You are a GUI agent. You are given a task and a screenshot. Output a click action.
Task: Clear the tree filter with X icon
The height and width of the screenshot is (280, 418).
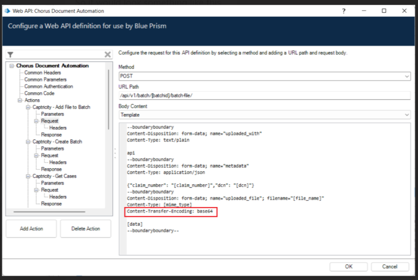(107, 55)
